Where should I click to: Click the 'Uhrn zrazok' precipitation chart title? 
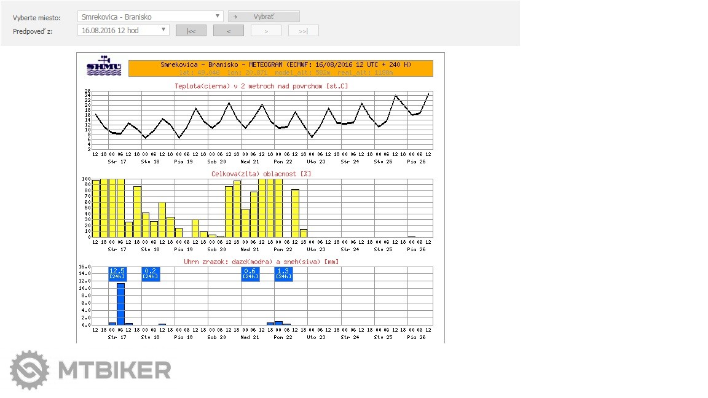coord(261,262)
